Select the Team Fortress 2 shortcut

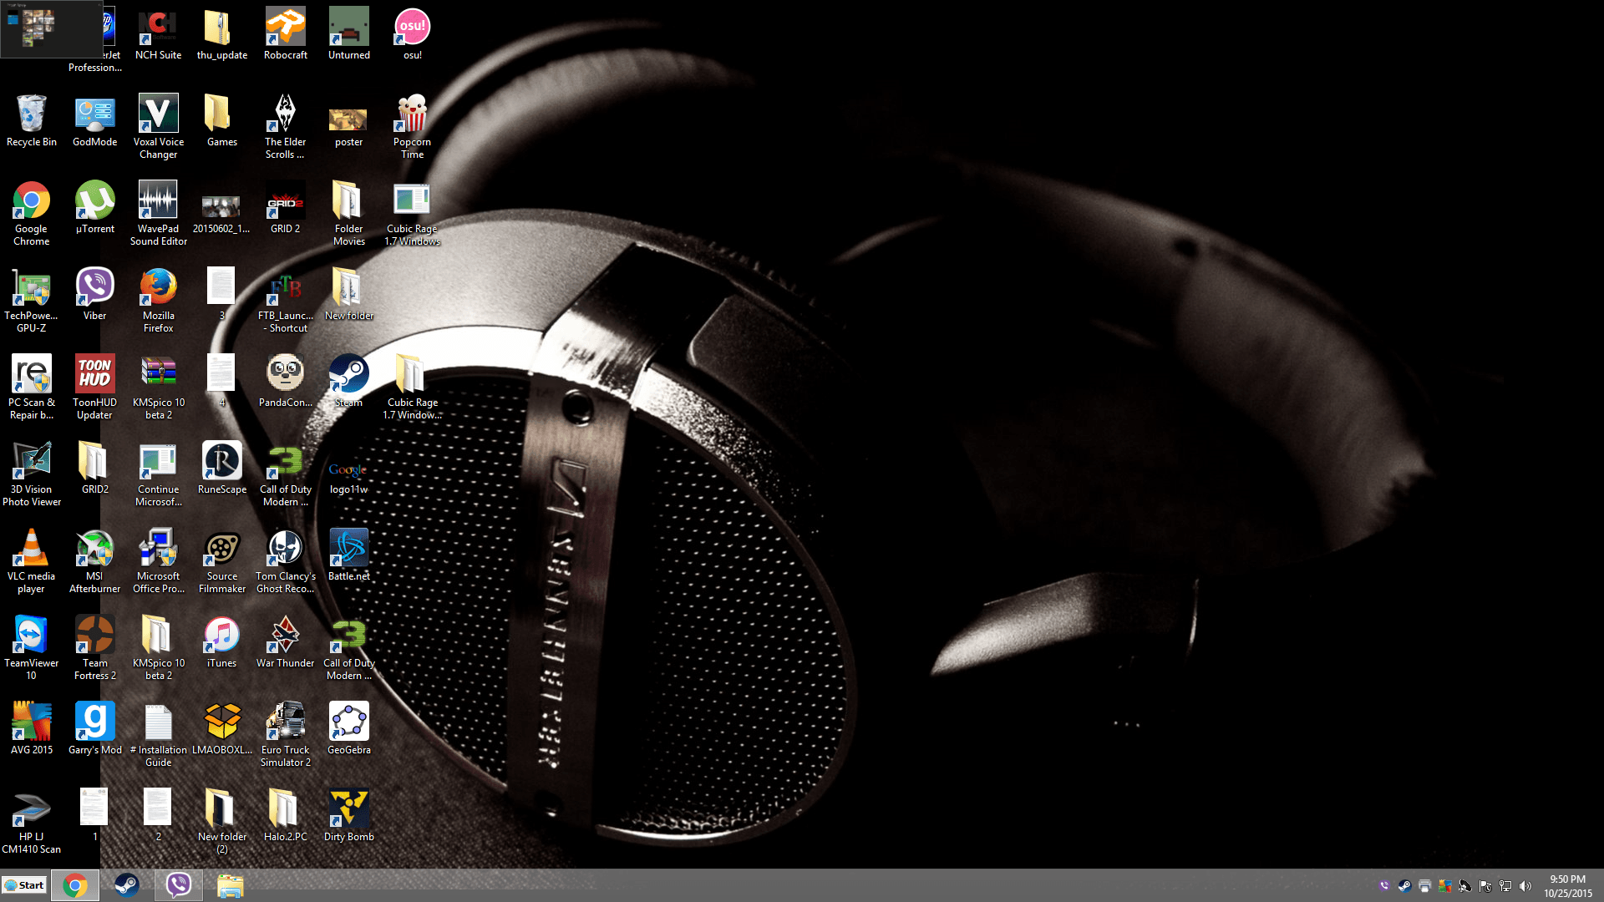[94, 636]
